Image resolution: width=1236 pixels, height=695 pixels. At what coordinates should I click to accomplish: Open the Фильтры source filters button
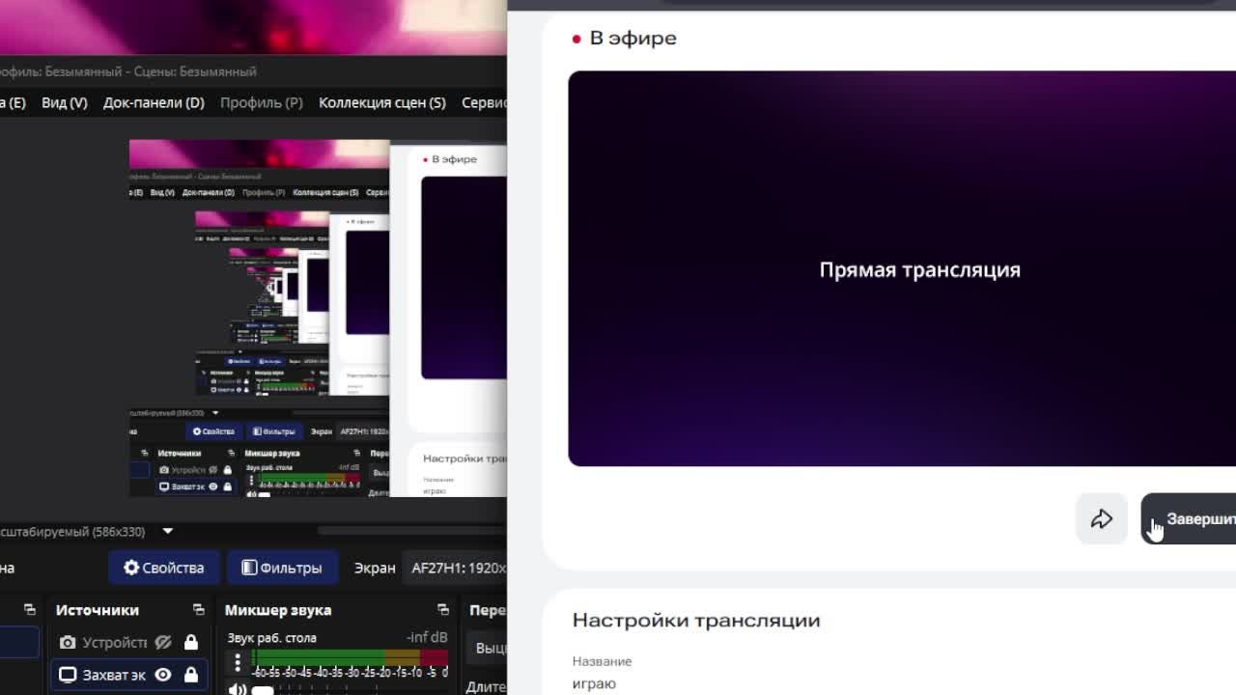point(282,568)
